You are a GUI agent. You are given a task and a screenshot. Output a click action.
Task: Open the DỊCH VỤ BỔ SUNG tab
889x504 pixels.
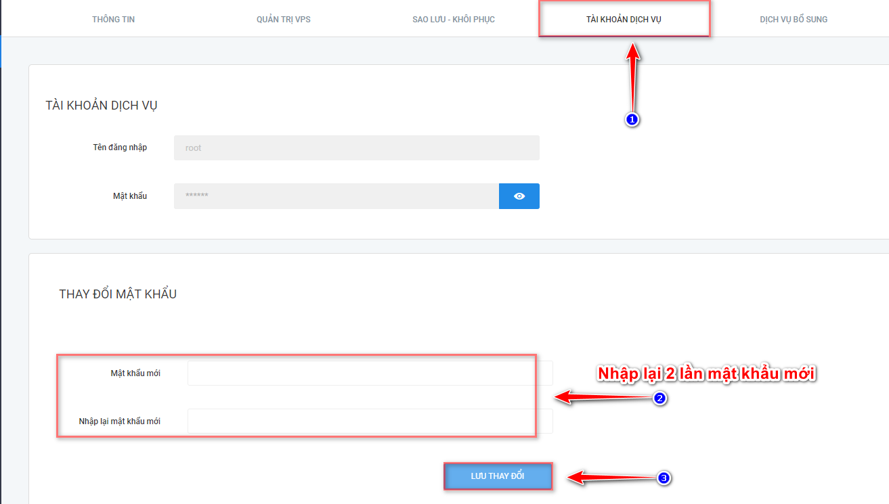pos(793,19)
